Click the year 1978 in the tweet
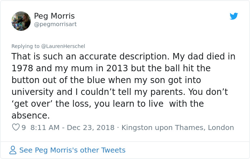 22,68
